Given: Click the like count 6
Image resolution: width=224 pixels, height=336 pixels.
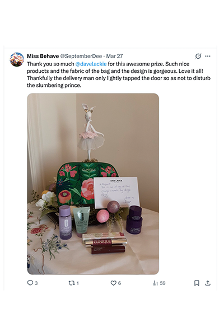Looking at the screenshot, I should pyautogui.click(x=120, y=283).
